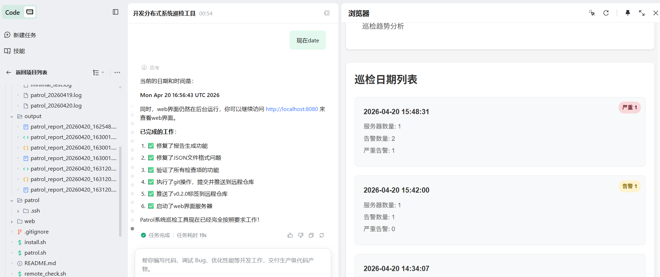Image resolution: width=660 pixels, height=277 pixels.
Task: Open the file tree view dropdown
Action: [98, 72]
